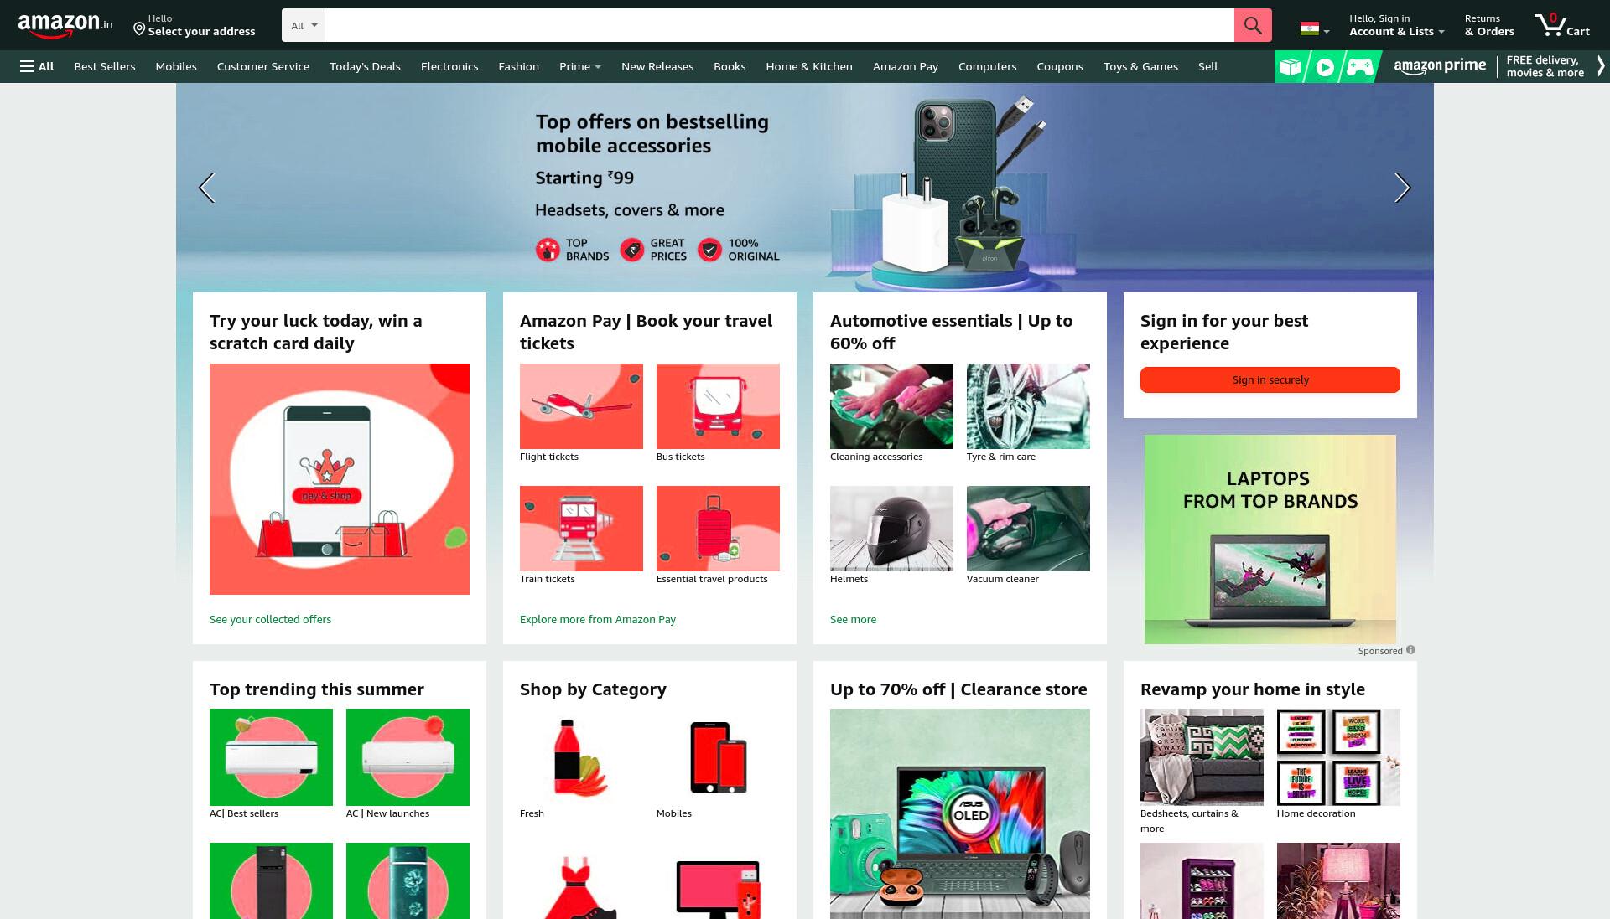Open Amazon Pay nav item

(906, 66)
